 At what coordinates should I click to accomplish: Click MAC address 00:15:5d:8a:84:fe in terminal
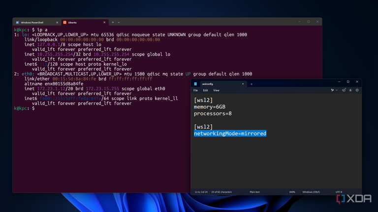74,79
